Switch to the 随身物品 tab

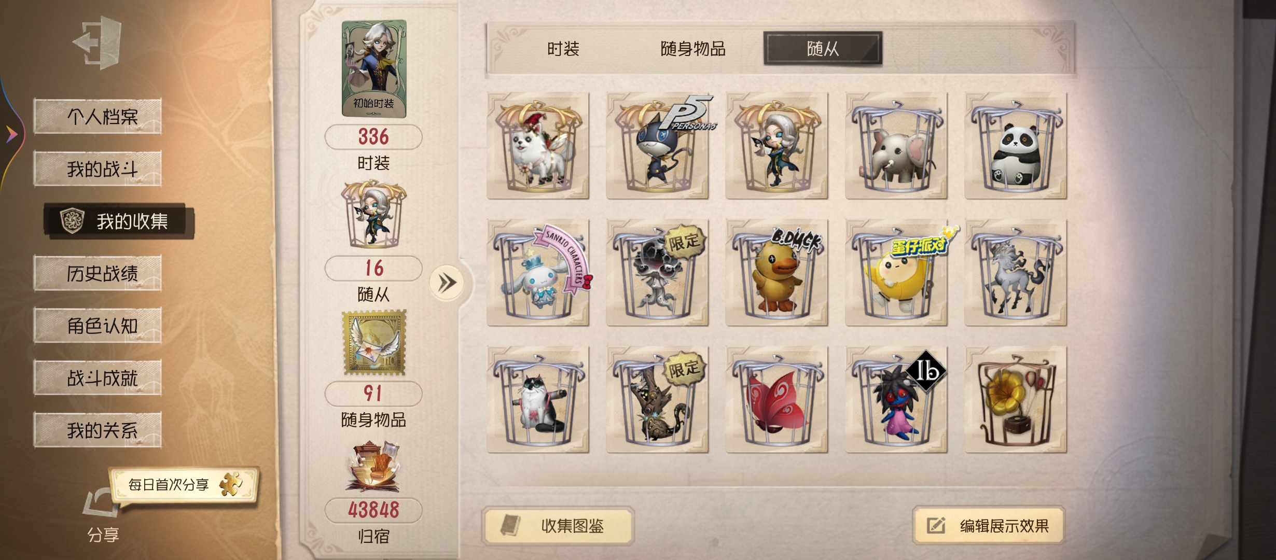693,49
